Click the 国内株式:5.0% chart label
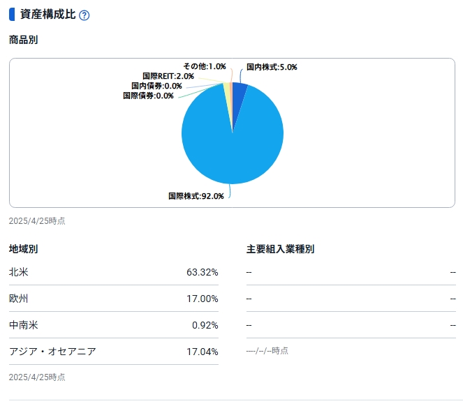The width and height of the screenshot is (463, 406). pos(272,68)
